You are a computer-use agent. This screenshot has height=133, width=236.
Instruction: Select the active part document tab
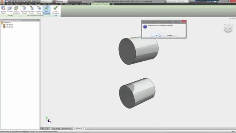point(79,129)
